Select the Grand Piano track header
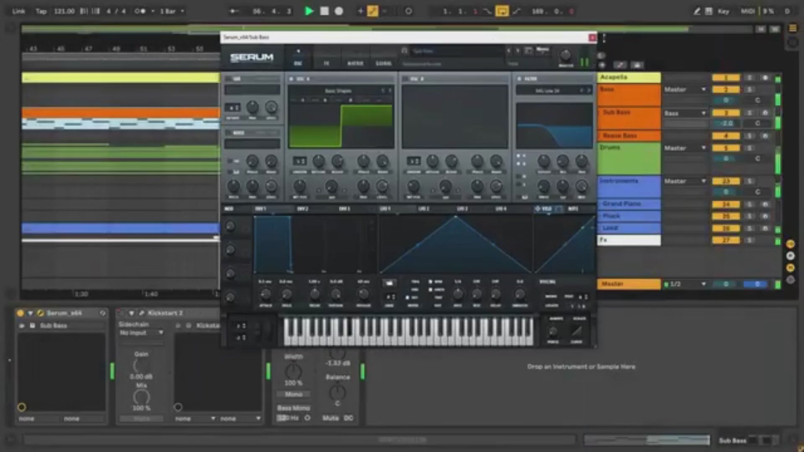Screen dimensions: 804x452 [x=629, y=204]
